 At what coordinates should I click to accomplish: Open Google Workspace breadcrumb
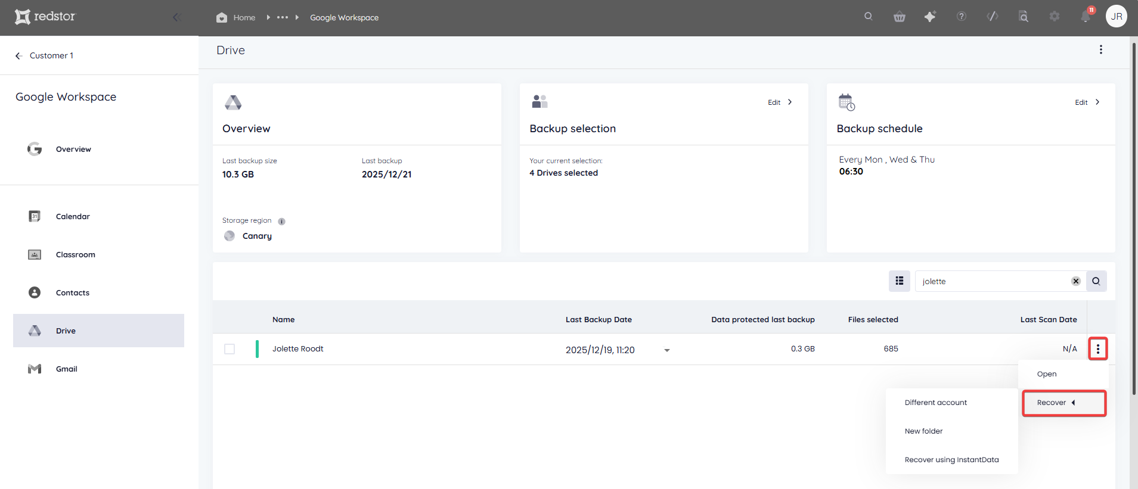tap(344, 17)
